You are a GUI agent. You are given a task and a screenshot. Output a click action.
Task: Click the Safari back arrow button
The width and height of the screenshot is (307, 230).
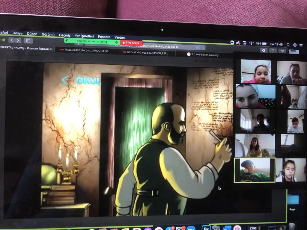(x=12, y=40)
